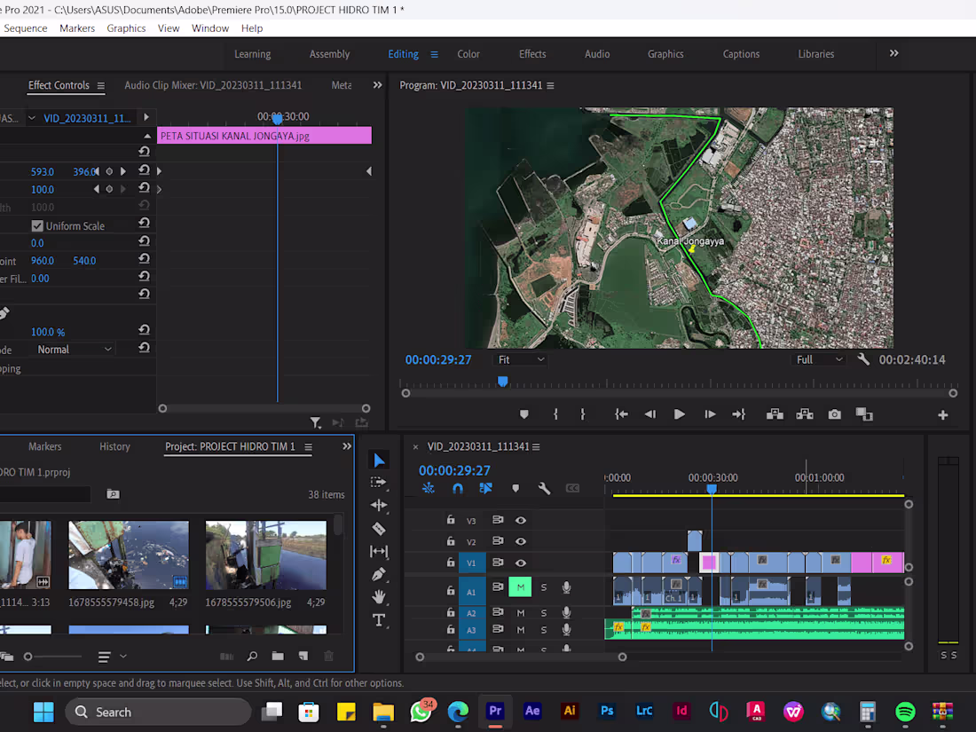Activate the Type tool

(379, 618)
